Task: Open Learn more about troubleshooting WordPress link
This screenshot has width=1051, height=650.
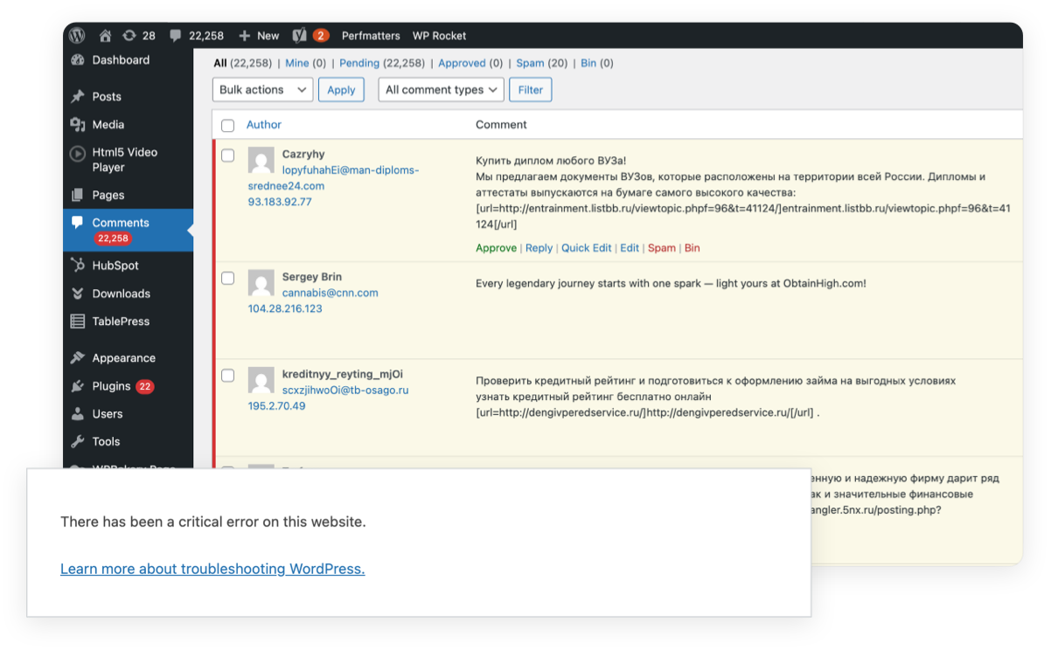Action: point(212,569)
